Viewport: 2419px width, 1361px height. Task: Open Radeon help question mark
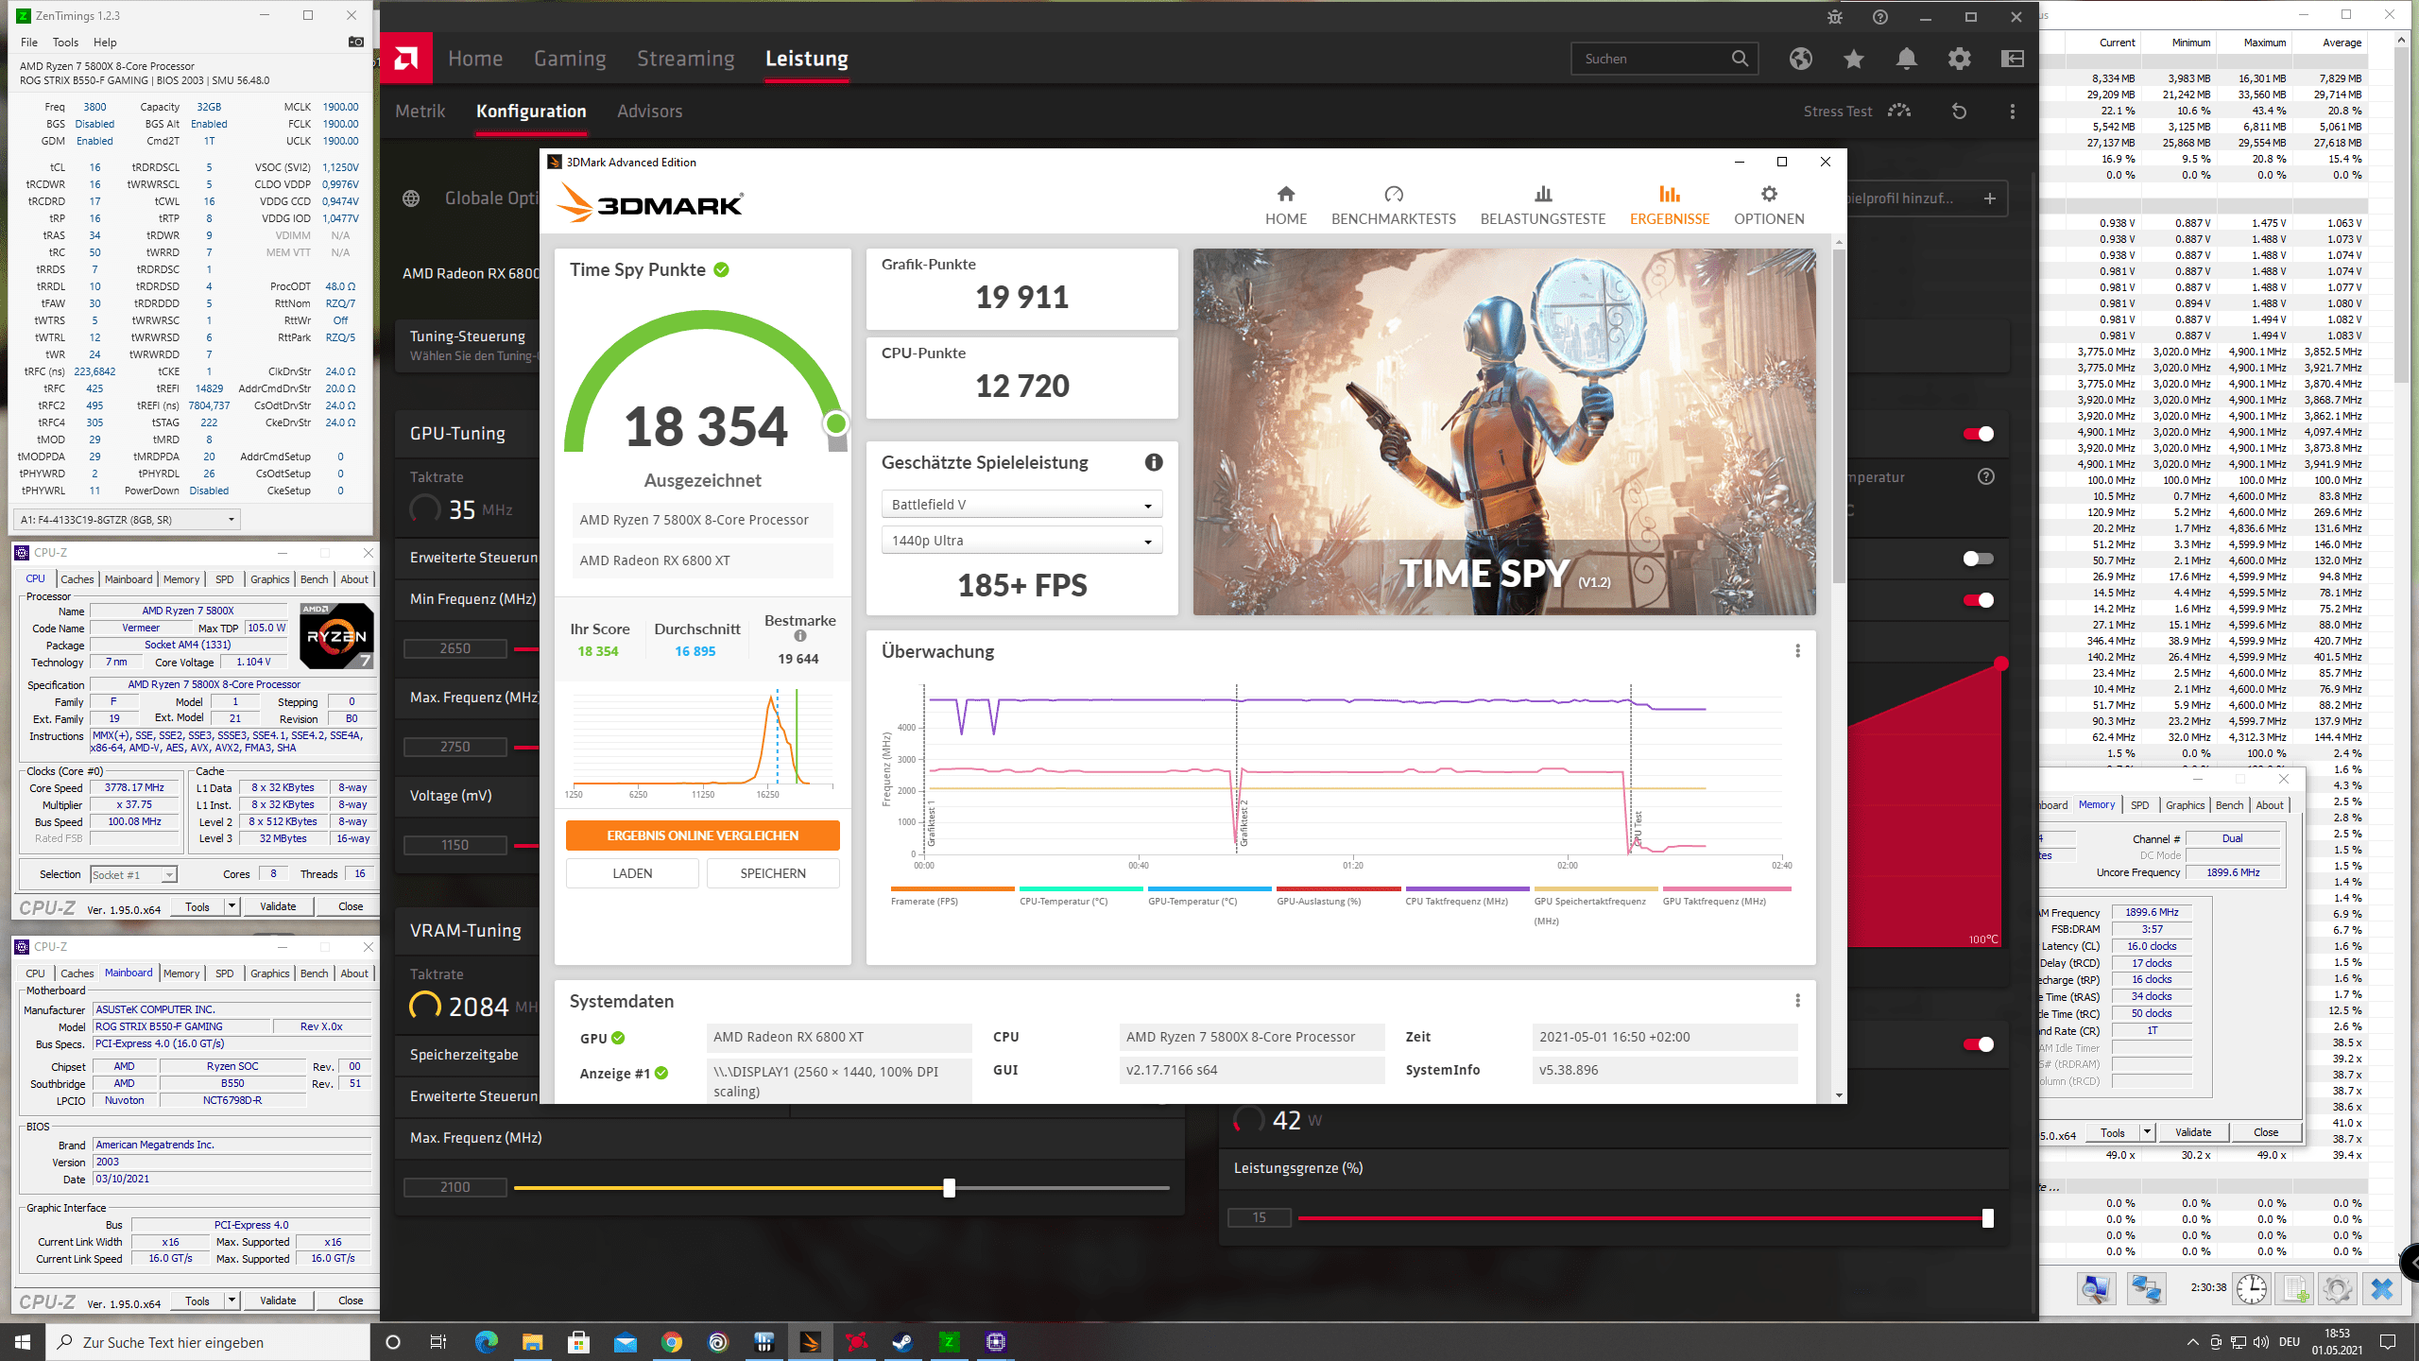click(x=1880, y=17)
